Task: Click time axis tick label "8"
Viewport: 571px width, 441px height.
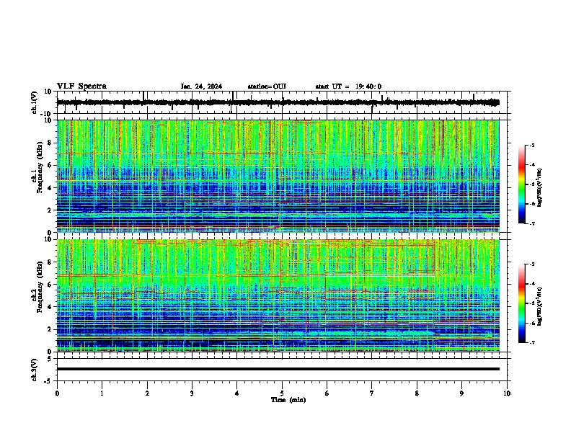Action: point(417,393)
